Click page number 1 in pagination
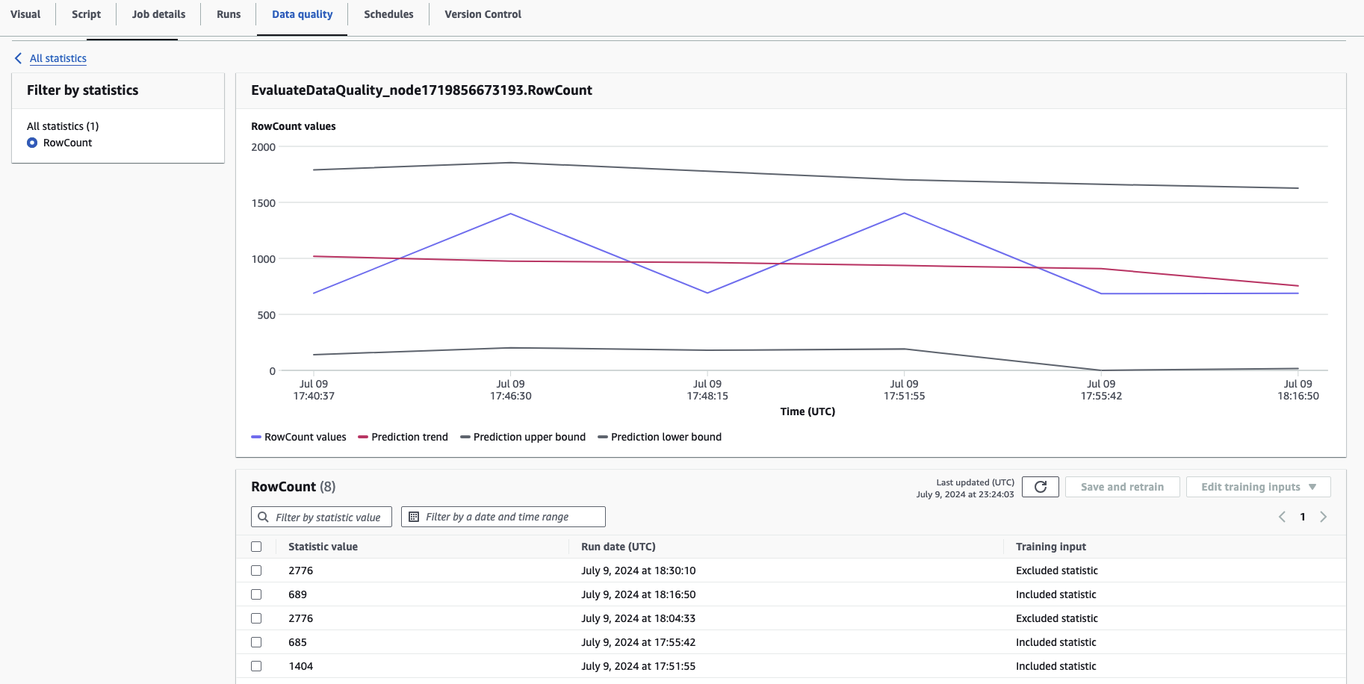 pyautogui.click(x=1303, y=517)
